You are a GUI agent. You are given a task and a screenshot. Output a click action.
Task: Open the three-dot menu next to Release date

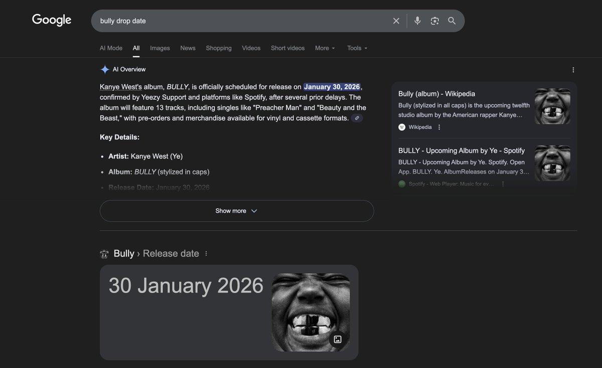click(206, 254)
